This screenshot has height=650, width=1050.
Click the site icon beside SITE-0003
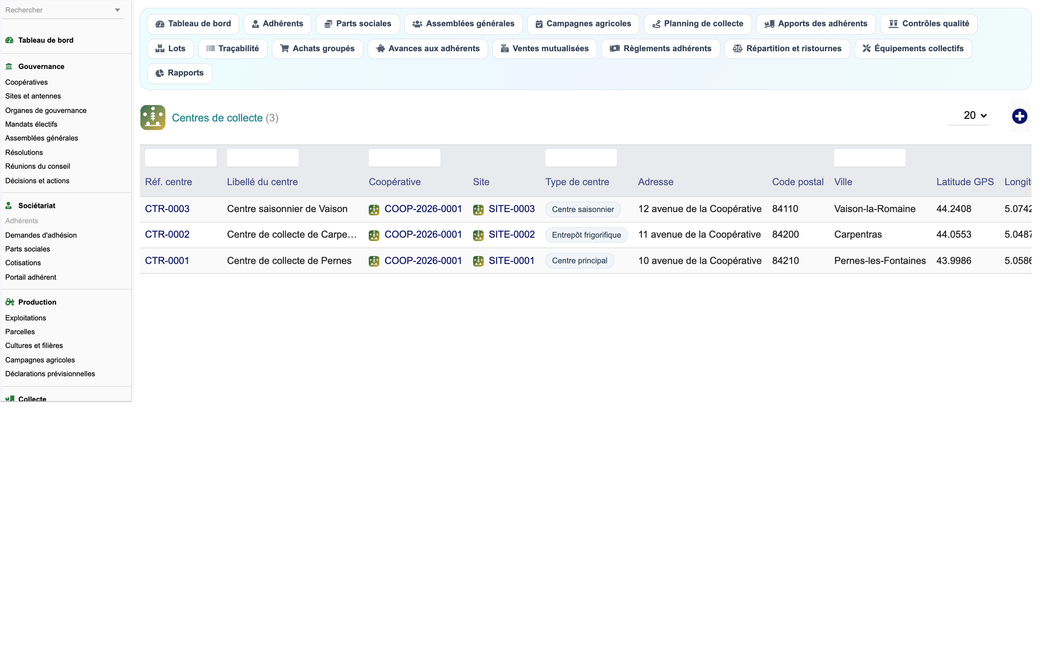478,209
